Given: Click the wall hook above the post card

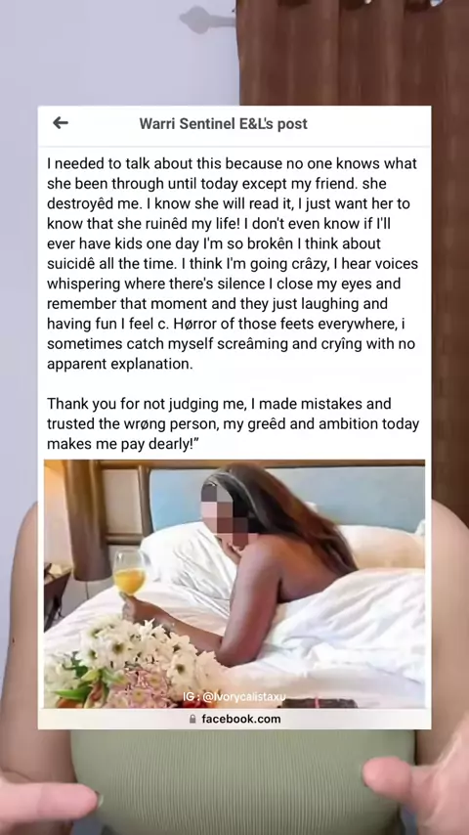Looking at the screenshot, I should [x=207, y=20].
